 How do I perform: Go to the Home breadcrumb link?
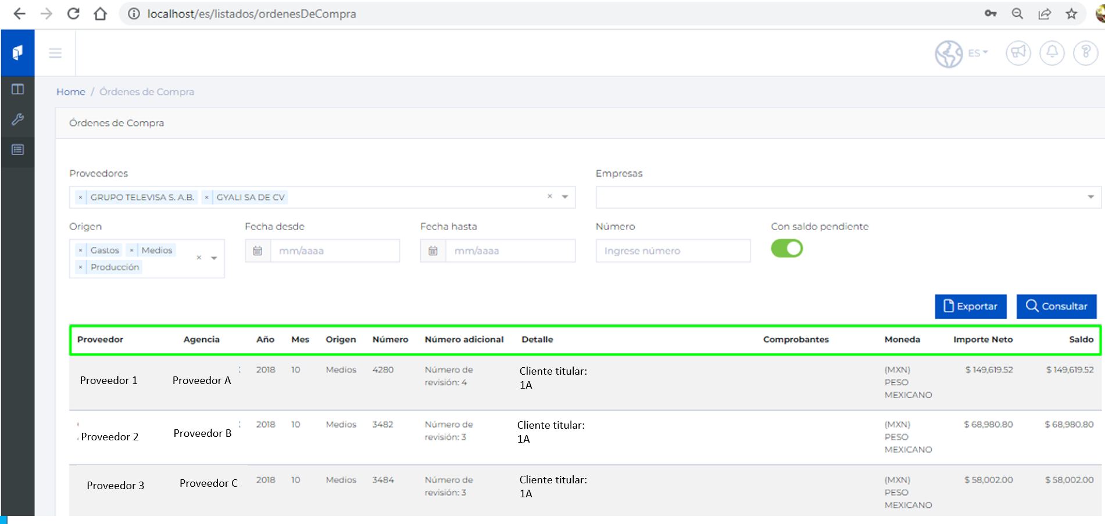pyautogui.click(x=70, y=92)
